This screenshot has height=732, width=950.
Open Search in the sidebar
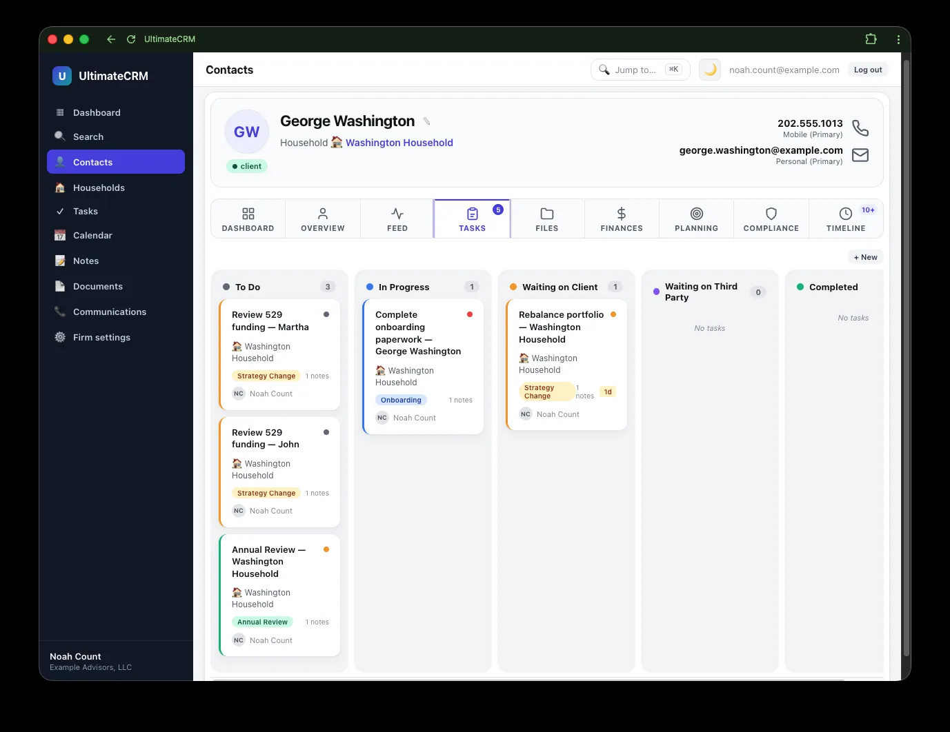tap(116, 136)
